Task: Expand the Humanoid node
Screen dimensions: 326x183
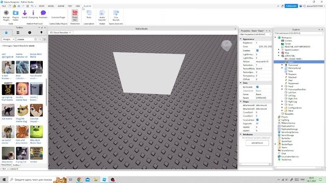Action: 282,65
